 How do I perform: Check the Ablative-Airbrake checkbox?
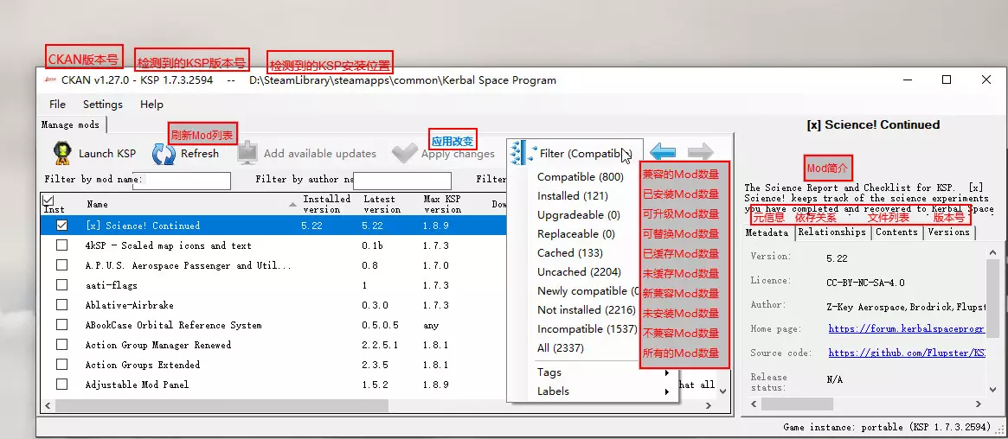pos(61,305)
